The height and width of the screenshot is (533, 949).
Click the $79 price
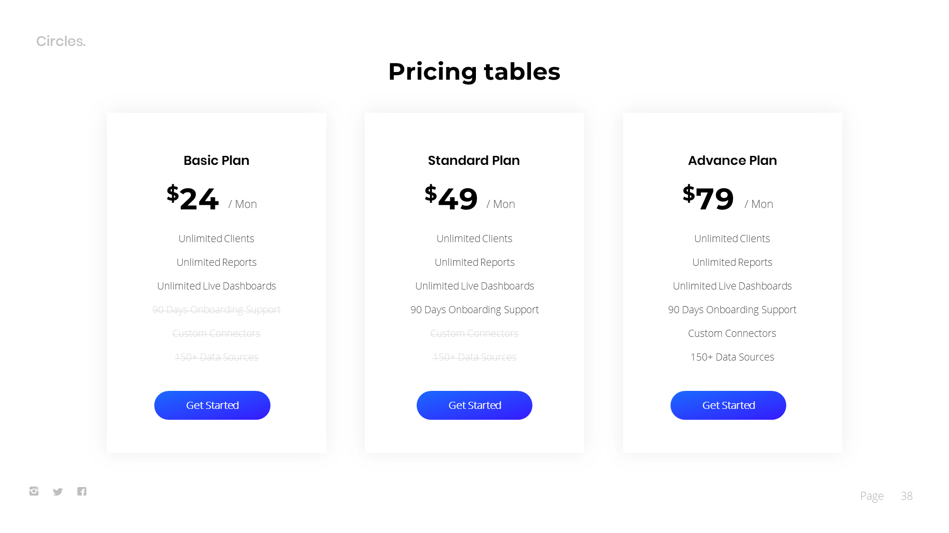tap(708, 198)
